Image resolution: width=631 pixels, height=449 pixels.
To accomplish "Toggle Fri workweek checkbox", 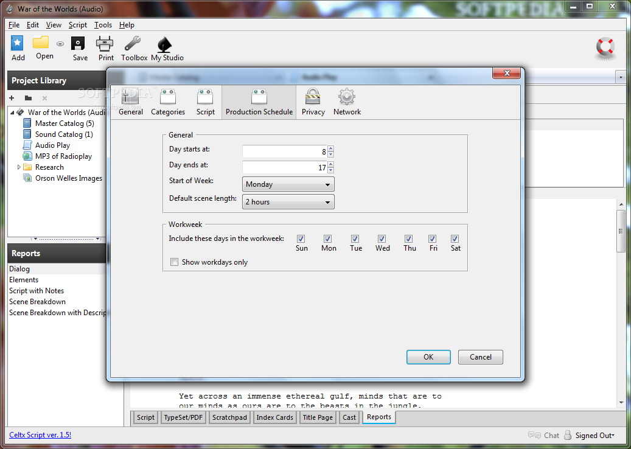I will click(x=432, y=238).
